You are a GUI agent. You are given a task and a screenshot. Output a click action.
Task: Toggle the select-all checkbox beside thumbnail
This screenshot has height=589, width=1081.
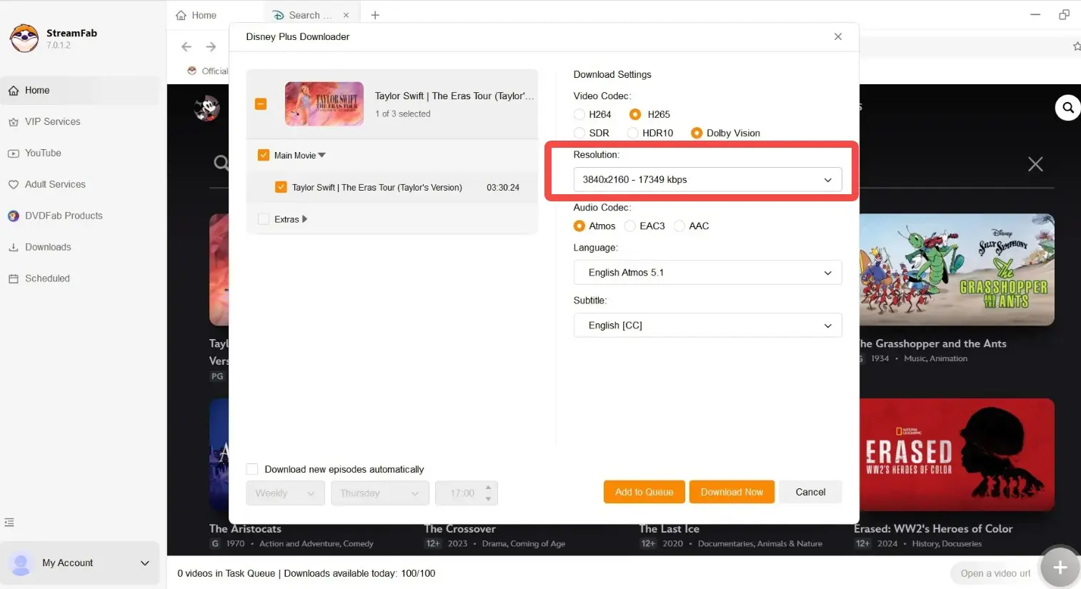[x=261, y=104]
